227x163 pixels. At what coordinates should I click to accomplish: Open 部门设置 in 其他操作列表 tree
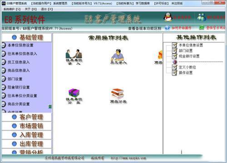coord(186,51)
